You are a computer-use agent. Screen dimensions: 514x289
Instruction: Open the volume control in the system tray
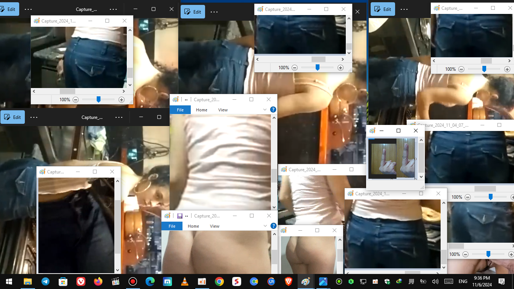[x=435, y=281]
